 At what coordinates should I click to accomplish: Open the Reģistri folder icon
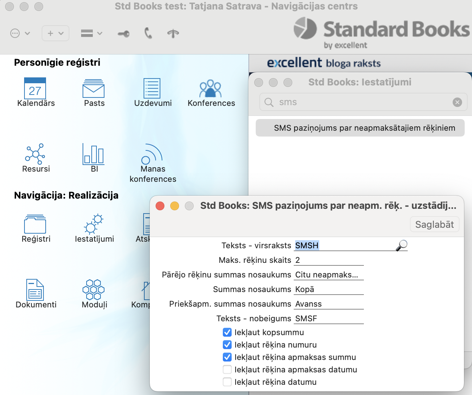click(35, 224)
